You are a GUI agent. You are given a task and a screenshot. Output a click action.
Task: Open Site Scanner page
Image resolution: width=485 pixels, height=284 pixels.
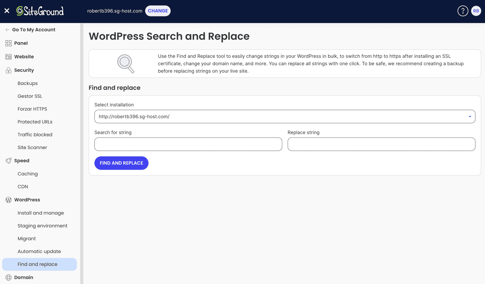coord(32,147)
